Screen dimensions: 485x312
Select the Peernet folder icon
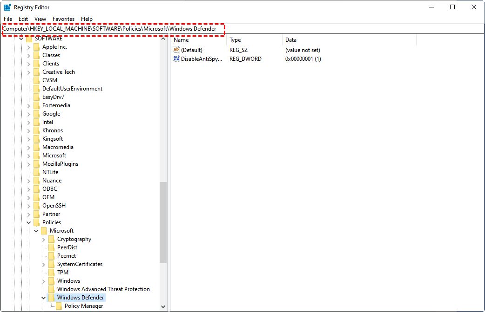pos(51,255)
